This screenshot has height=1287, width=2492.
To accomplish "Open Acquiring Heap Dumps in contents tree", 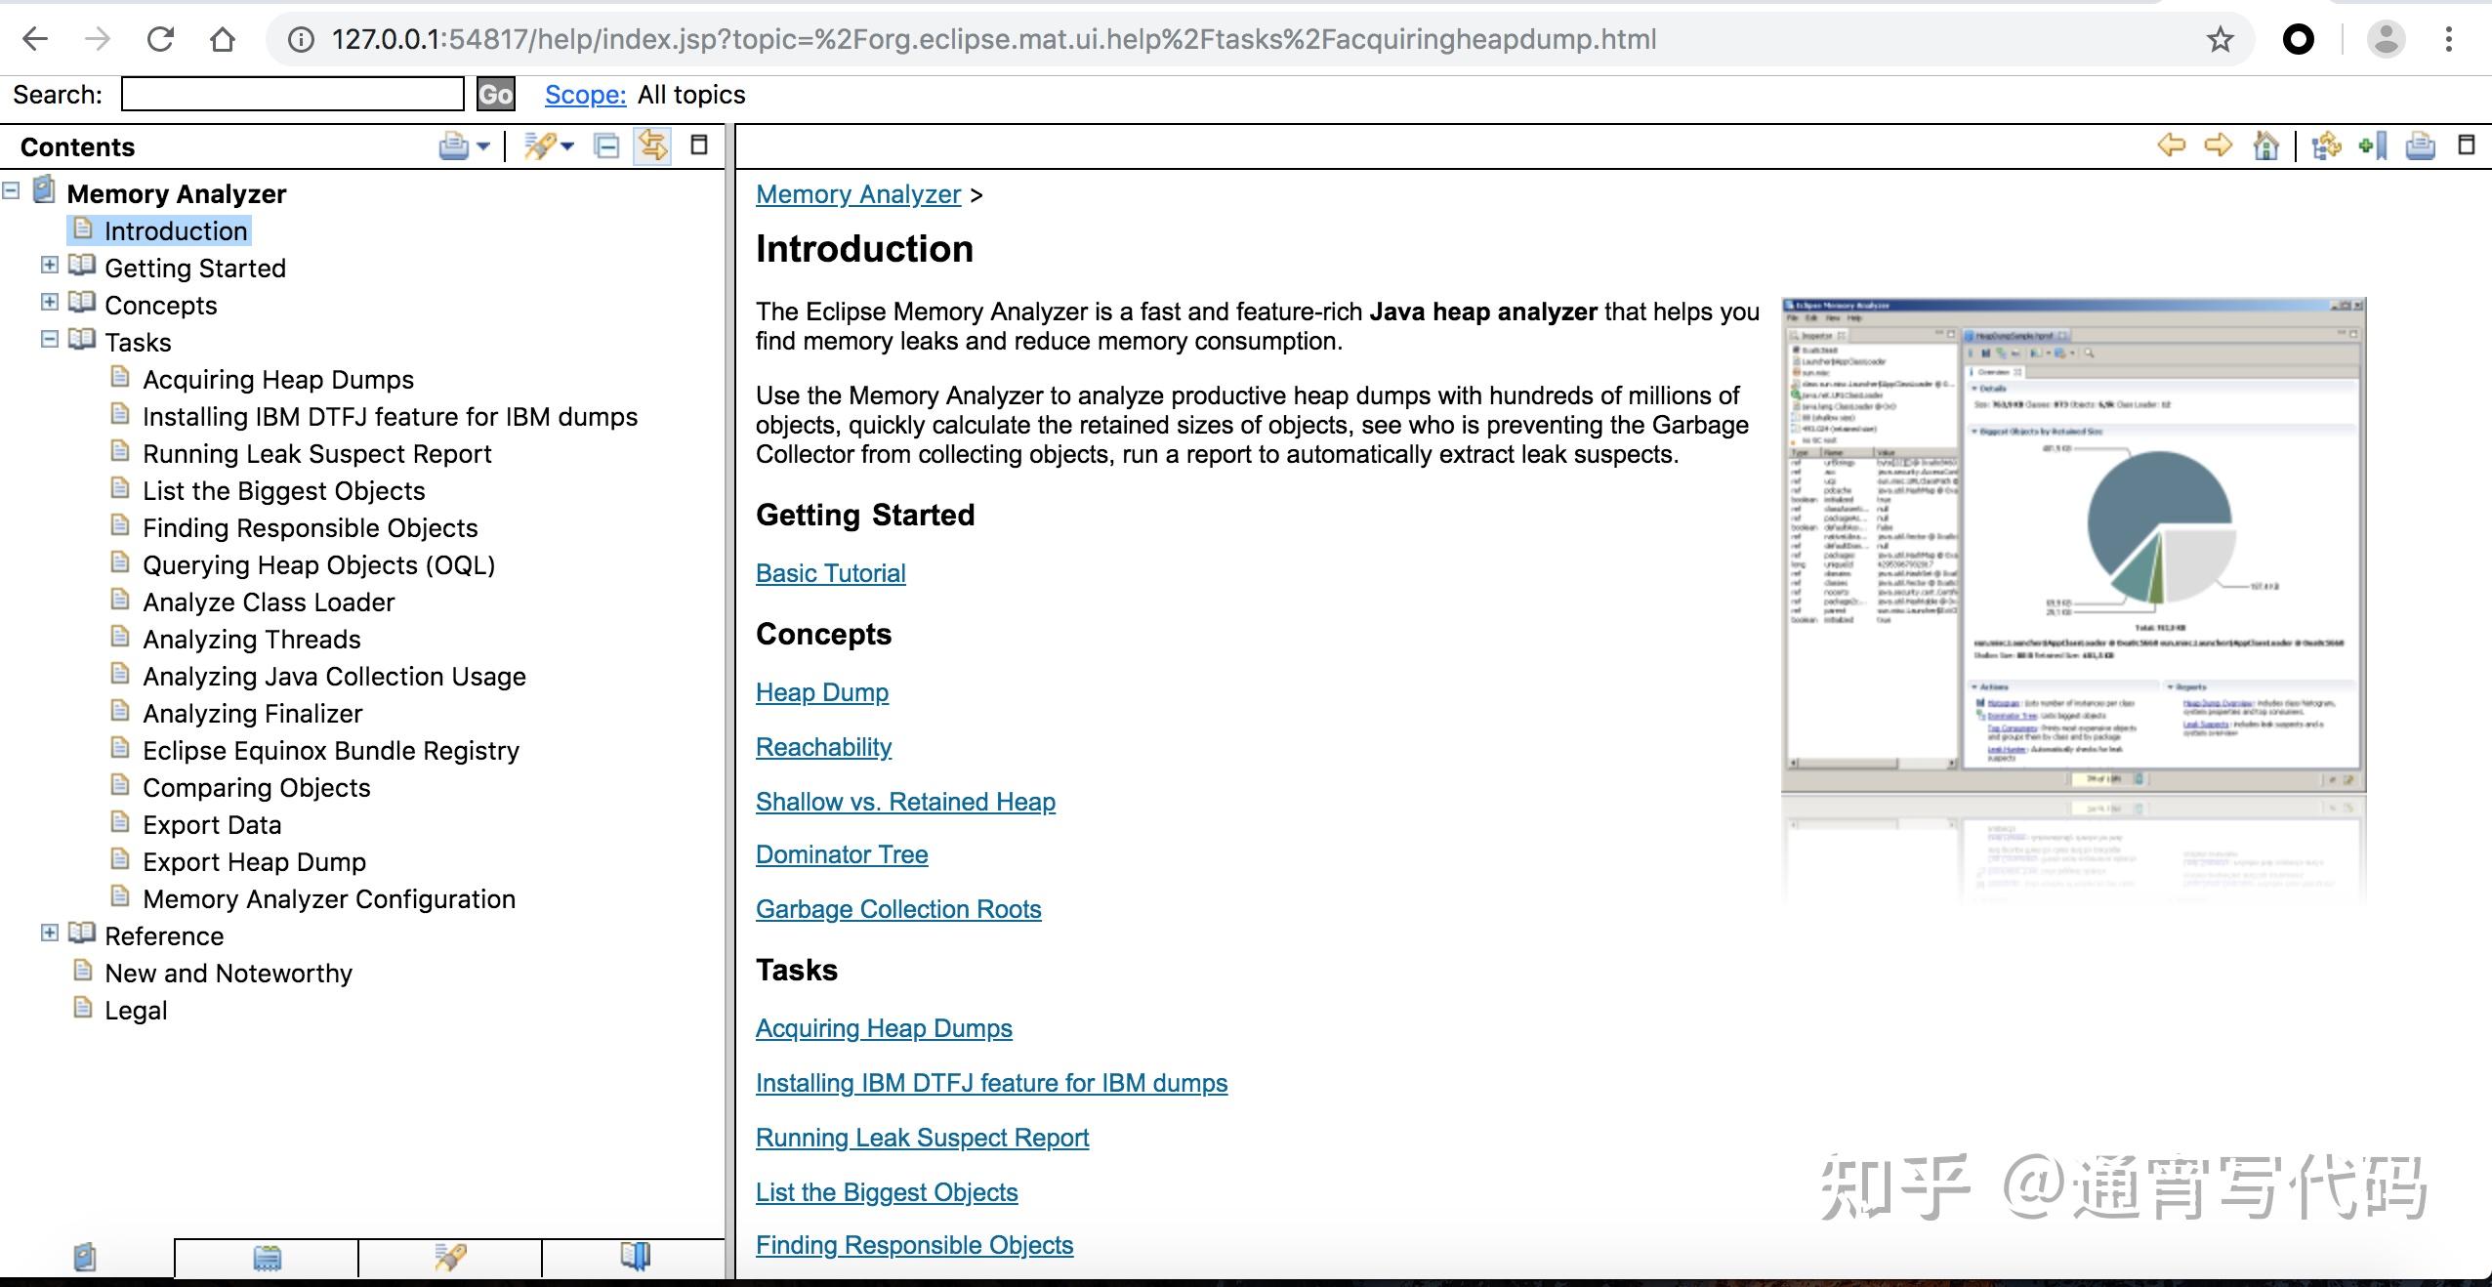I will tap(278, 380).
